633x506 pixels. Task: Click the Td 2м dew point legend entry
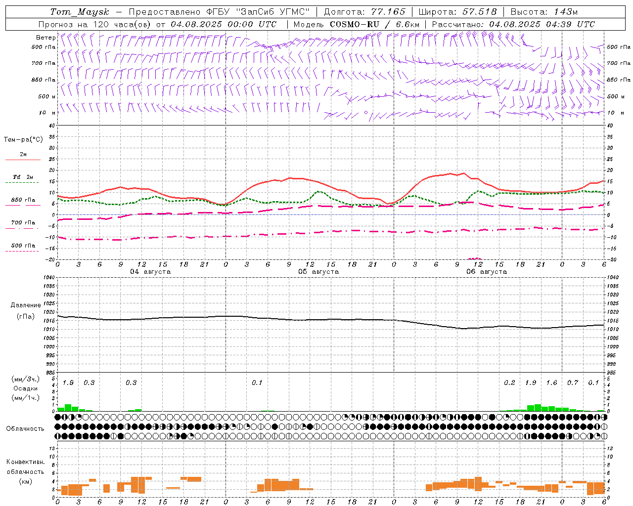(x=23, y=177)
